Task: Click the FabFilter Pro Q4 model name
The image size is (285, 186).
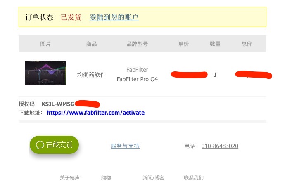Action: coord(137,79)
